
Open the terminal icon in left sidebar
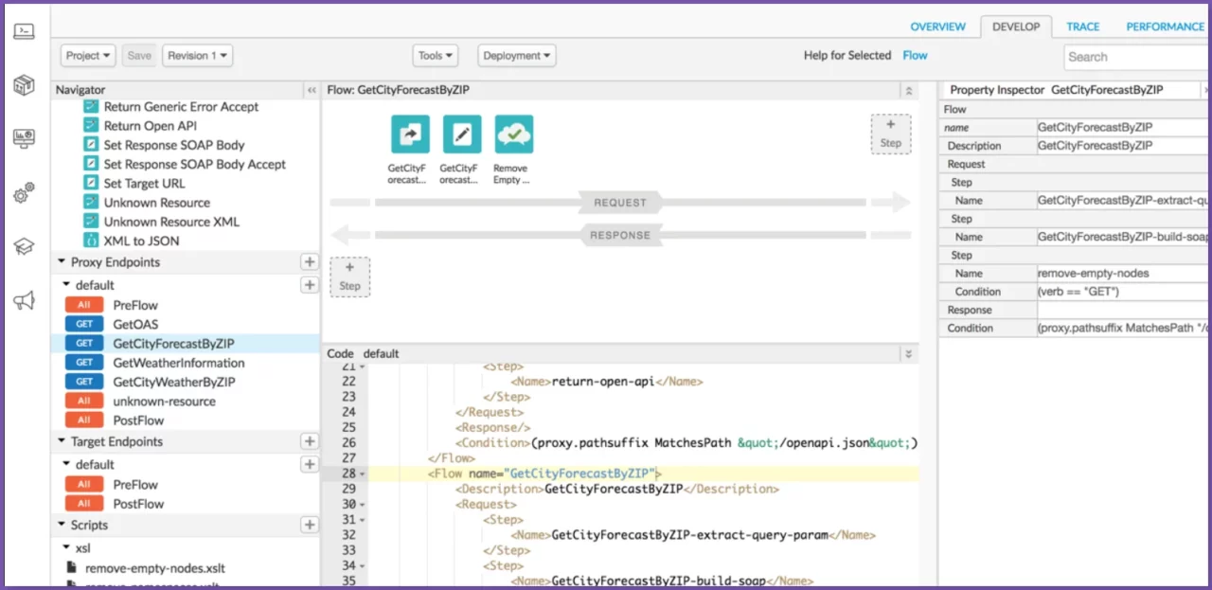(24, 31)
